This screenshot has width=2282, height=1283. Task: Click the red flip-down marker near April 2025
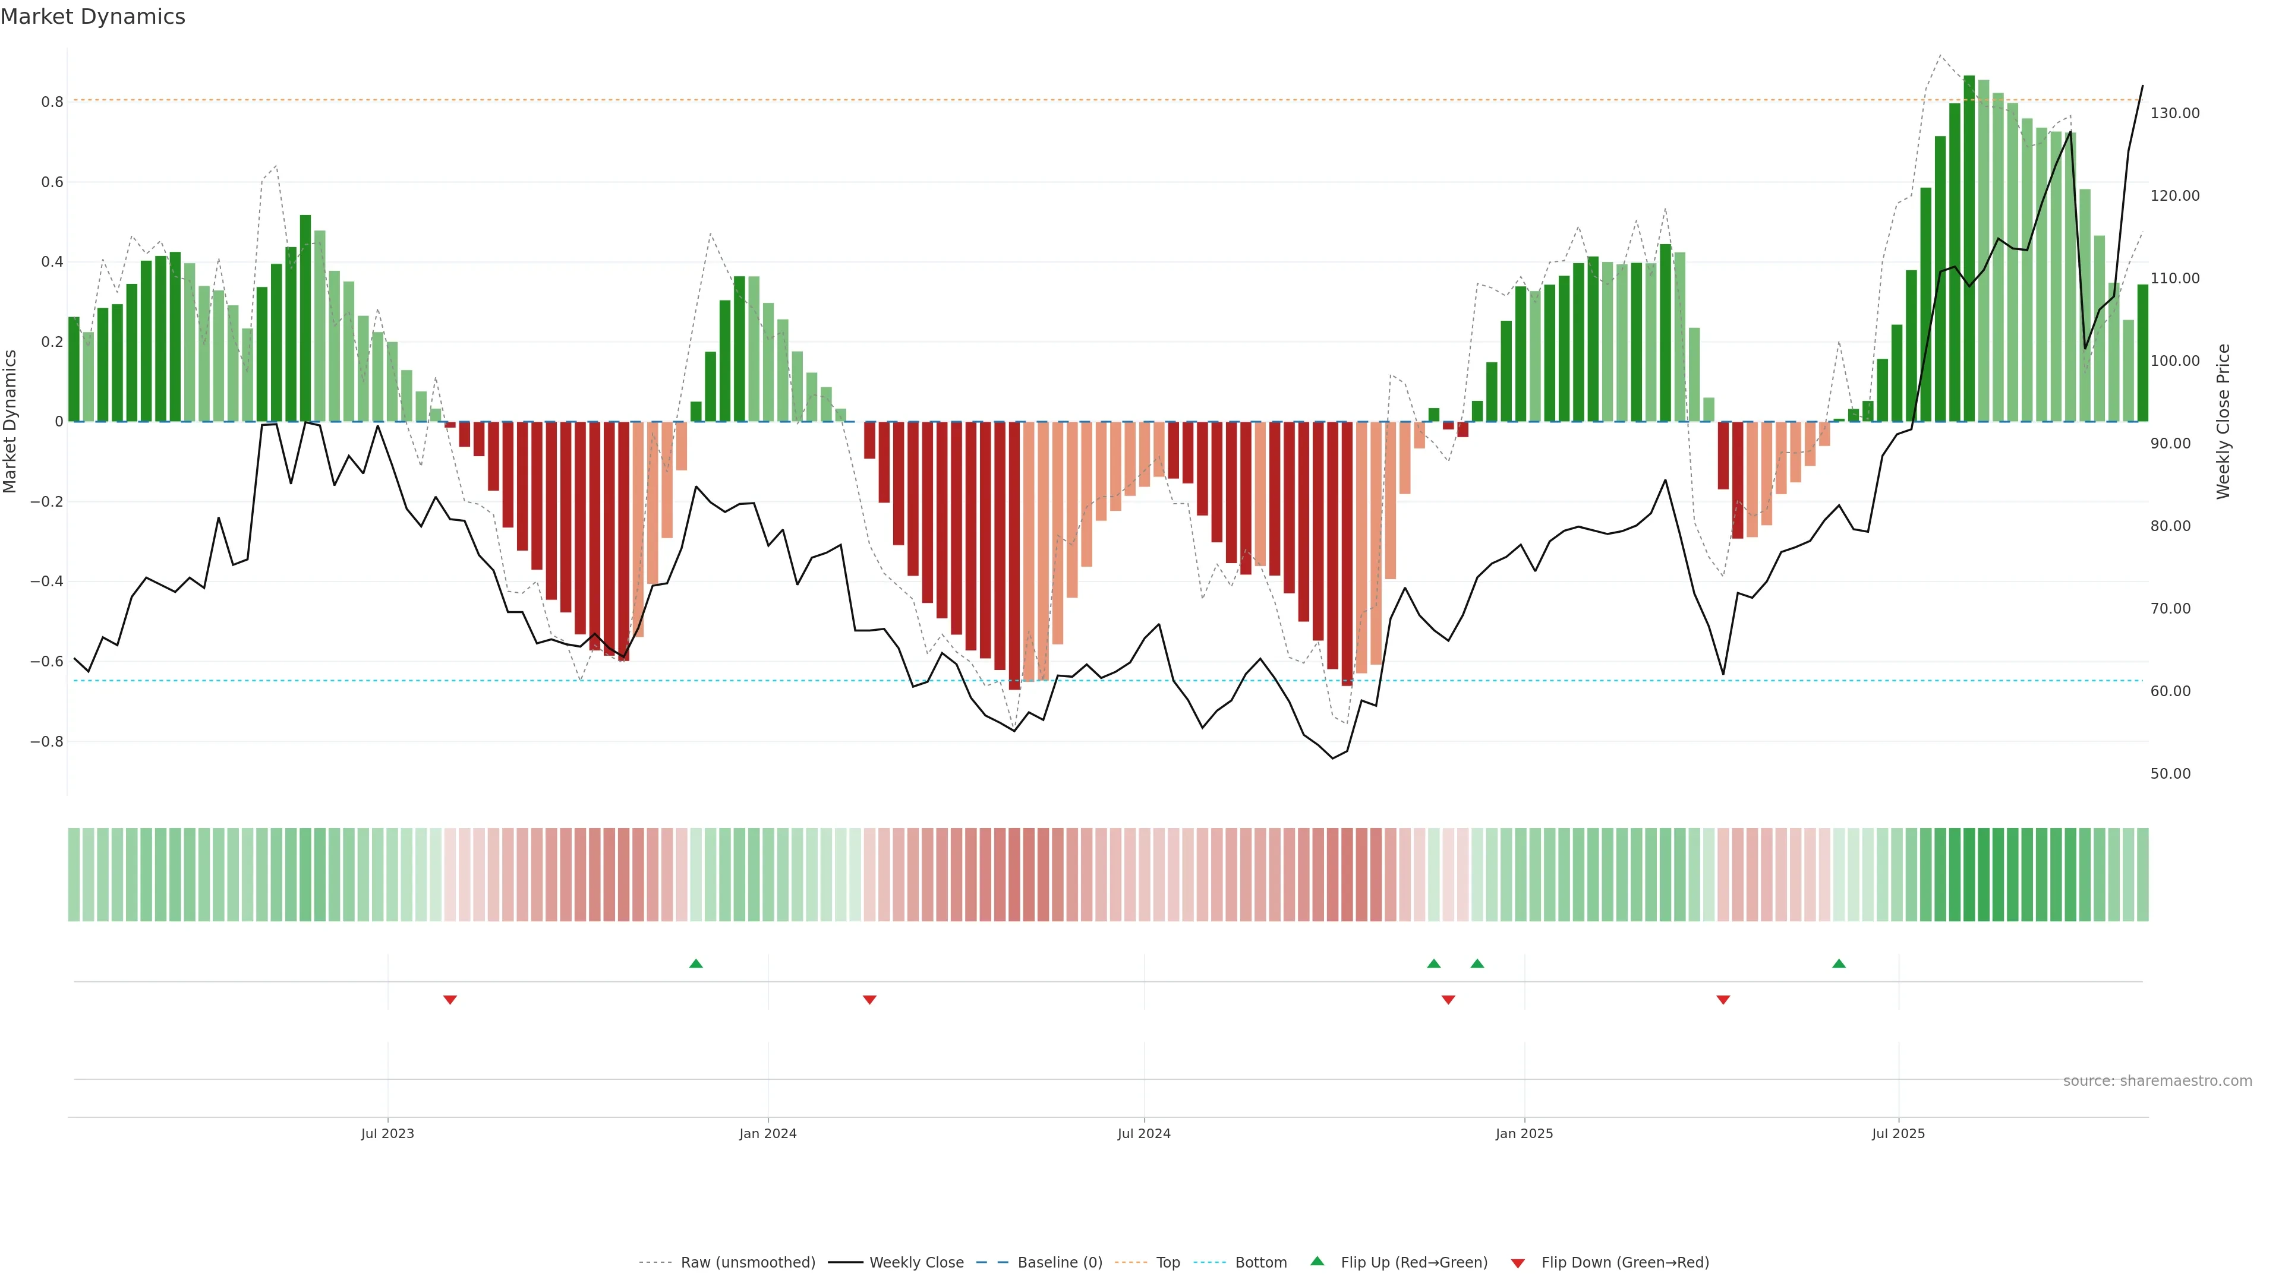(x=1723, y=1000)
